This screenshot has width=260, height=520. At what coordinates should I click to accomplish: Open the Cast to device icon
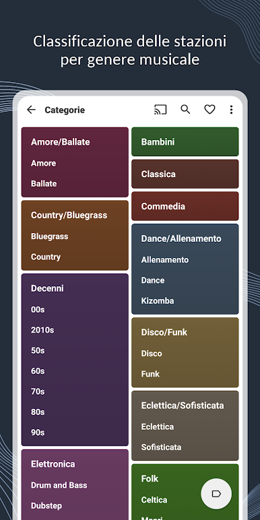[160, 109]
